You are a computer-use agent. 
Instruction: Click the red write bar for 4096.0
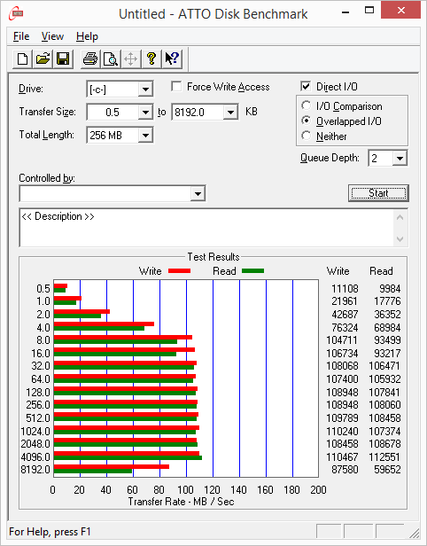click(127, 454)
